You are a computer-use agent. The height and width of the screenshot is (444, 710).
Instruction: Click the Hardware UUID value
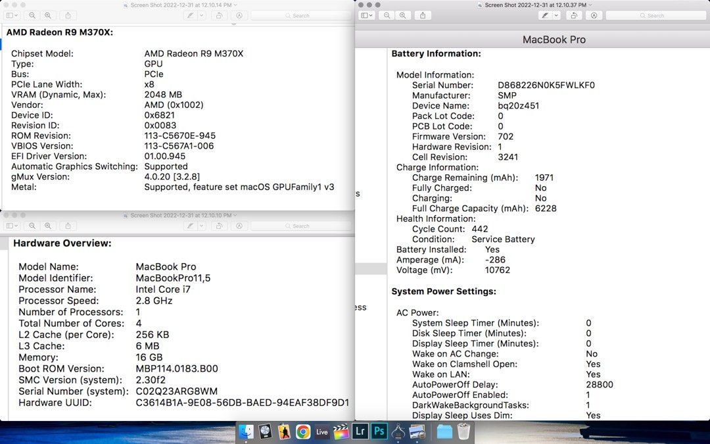coord(242,403)
